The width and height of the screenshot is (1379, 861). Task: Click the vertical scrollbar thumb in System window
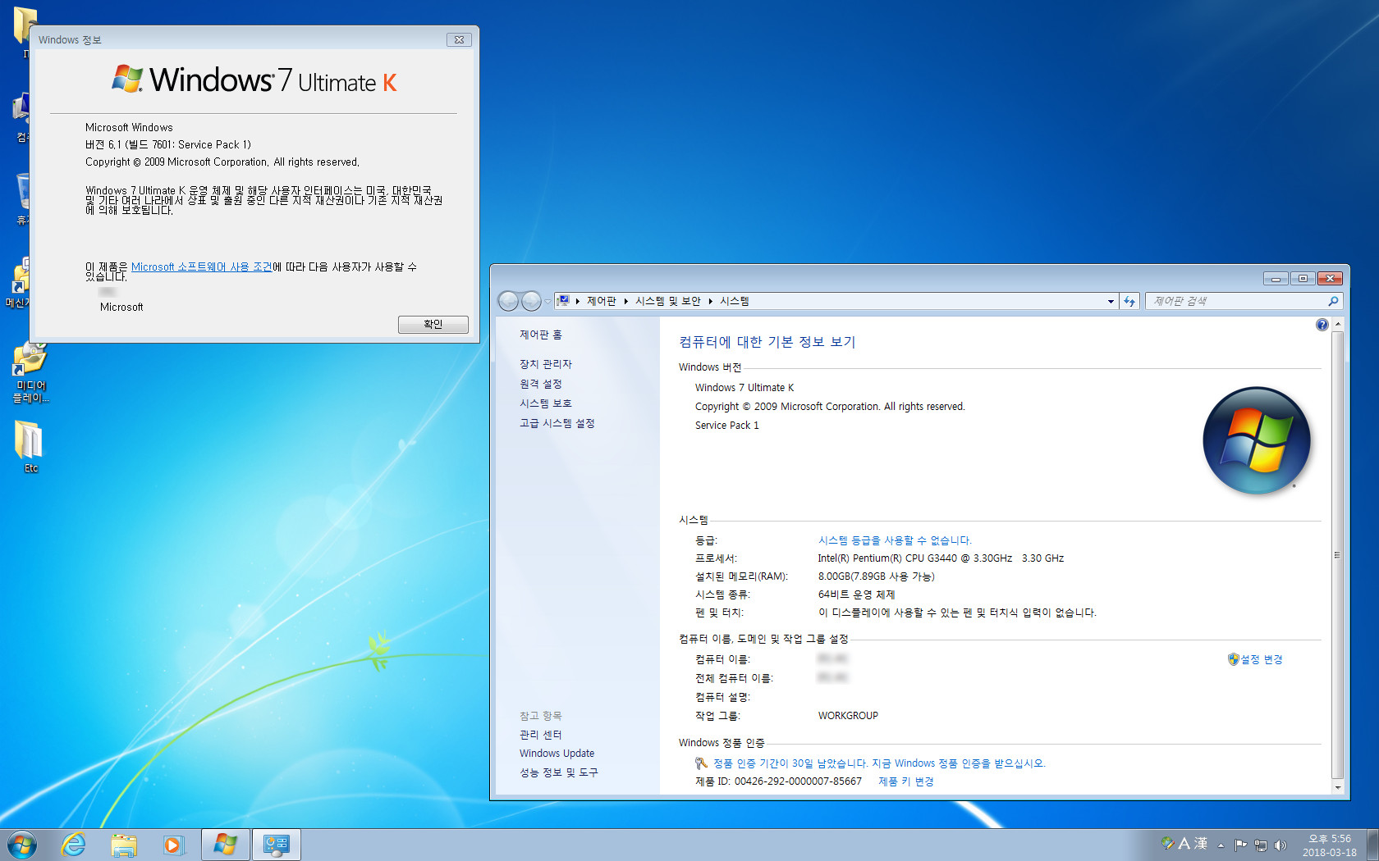(1338, 555)
